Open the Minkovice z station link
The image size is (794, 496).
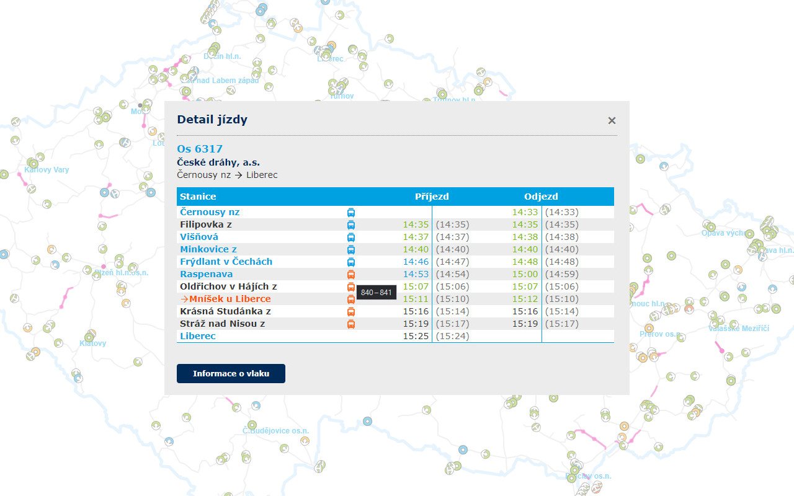pyautogui.click(x=208, y=249)
